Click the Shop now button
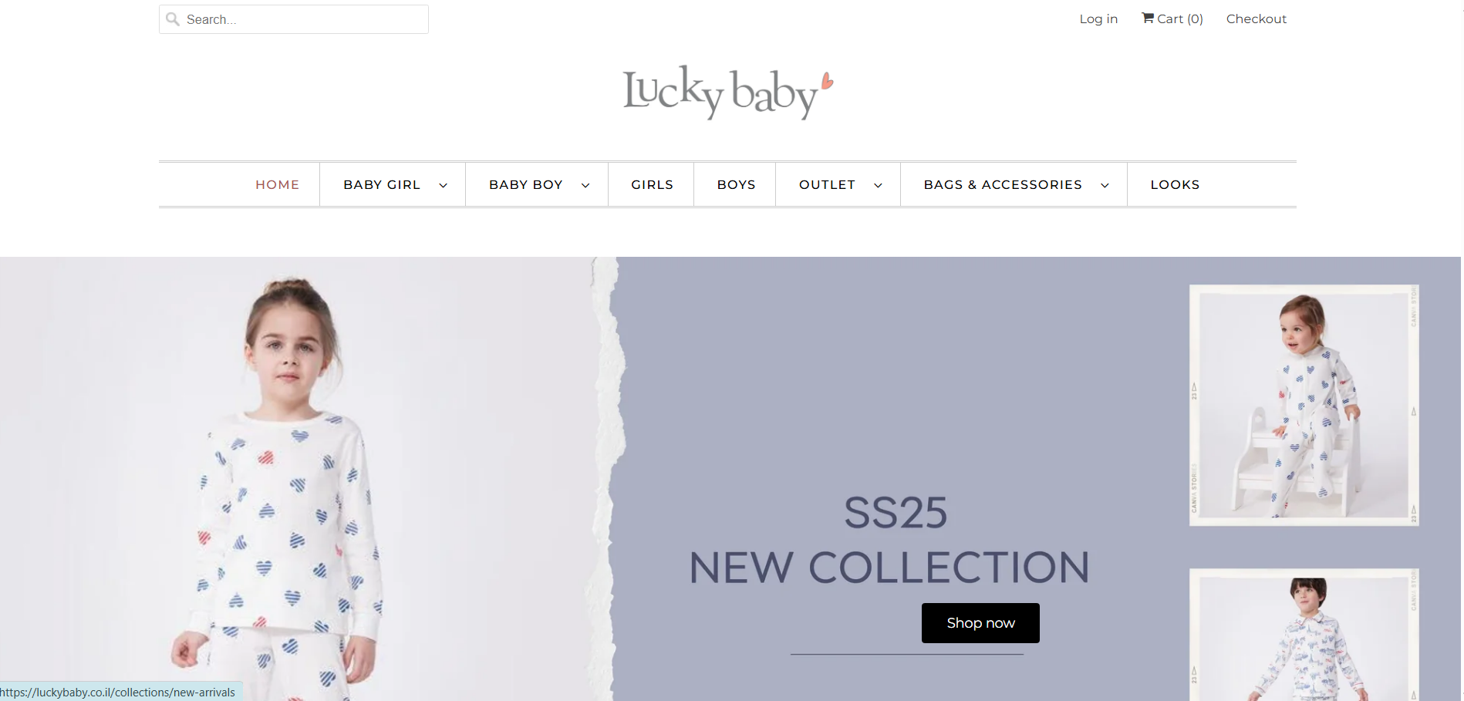Screen dimensions: 1464x701 tap(980, 623)
